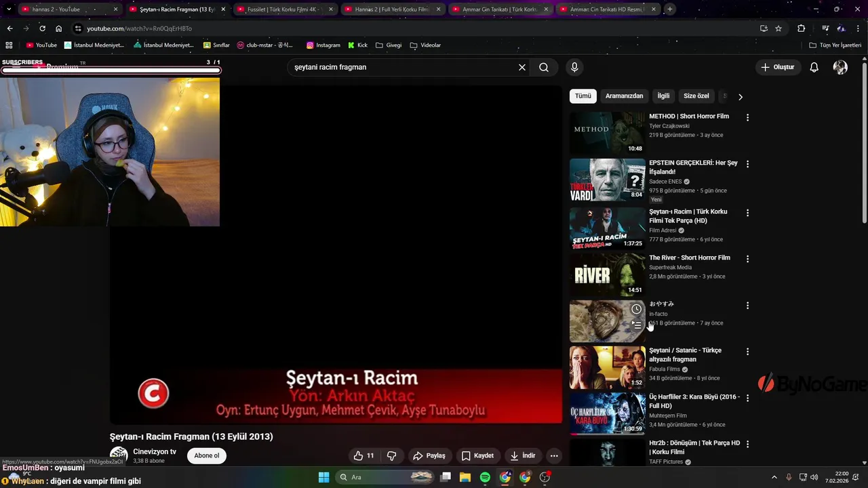Open the Chrome apps grid in bookmarks bar

click(x=9, y=45)
